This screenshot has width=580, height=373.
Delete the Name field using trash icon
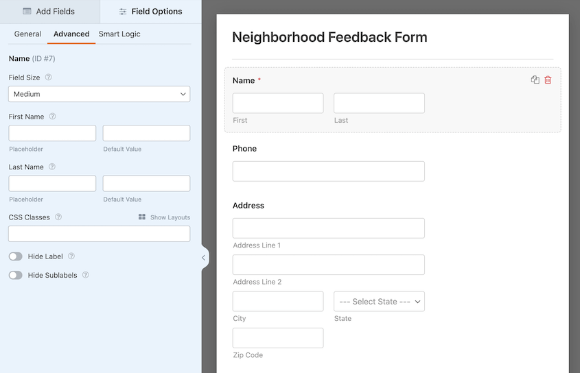coord(548,80)
